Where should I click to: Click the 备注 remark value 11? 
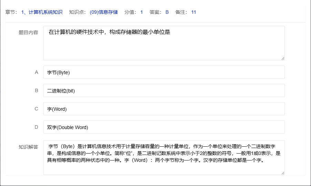[193, 12]
